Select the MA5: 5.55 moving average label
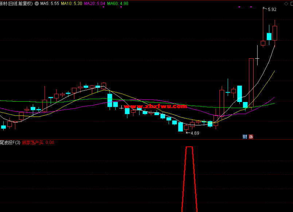Viewport: 293px width, 212px height. coord(50,3)
